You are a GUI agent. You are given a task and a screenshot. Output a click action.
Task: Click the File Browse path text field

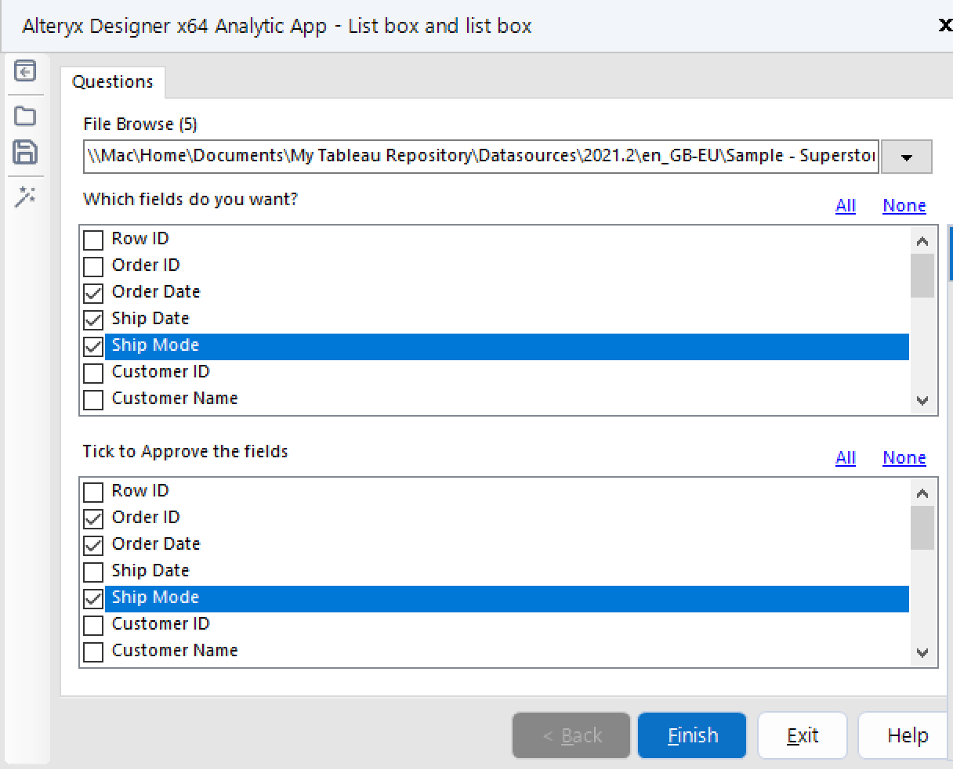[x=481, y=156]
